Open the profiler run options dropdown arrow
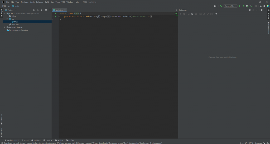 (253, 6)
